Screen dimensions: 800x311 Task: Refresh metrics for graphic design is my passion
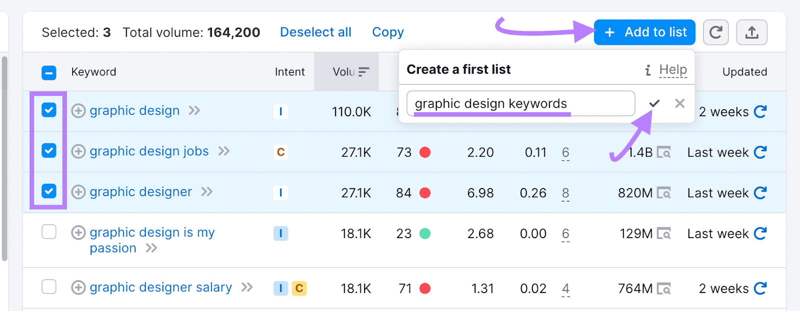(x=760, y=233)
